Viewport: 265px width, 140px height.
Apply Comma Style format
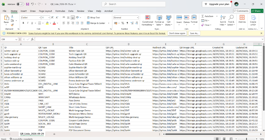pos(127,23)
